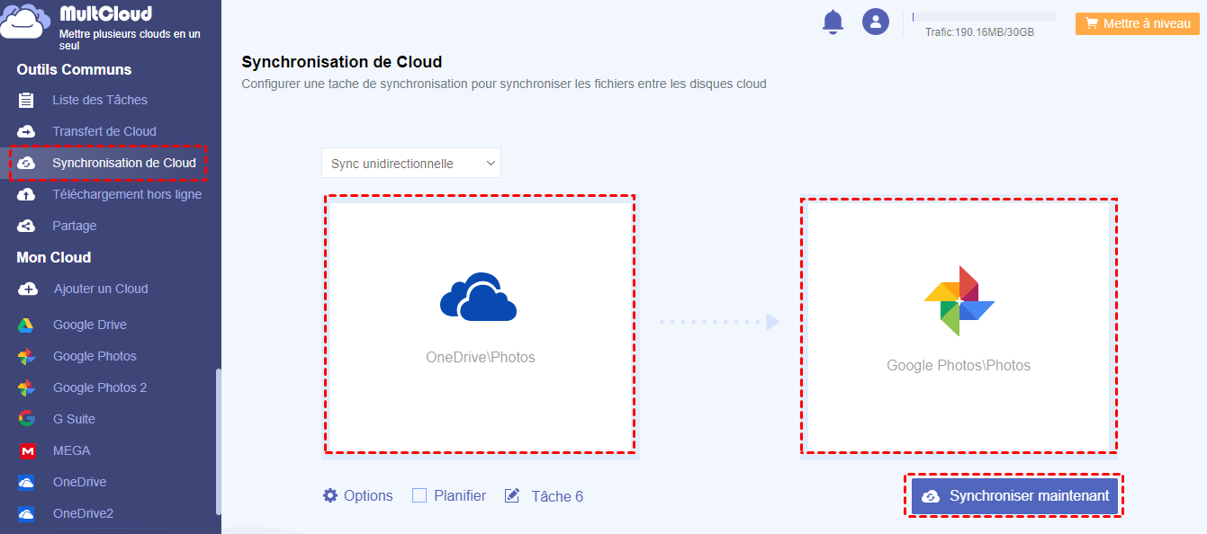This screenshot has width=1207, height=534.
Task: Open the notifications bell
Action: point(833,22)
